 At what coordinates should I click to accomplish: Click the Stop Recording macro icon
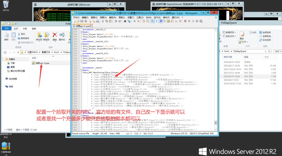point(189,21)
